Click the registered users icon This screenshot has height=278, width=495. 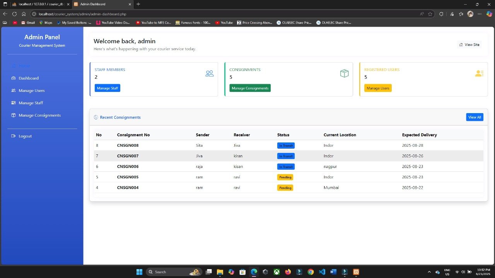pos(479,73)
